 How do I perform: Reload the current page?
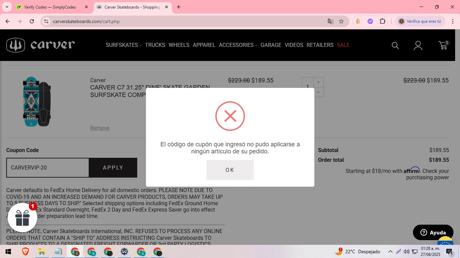point(32,21)
